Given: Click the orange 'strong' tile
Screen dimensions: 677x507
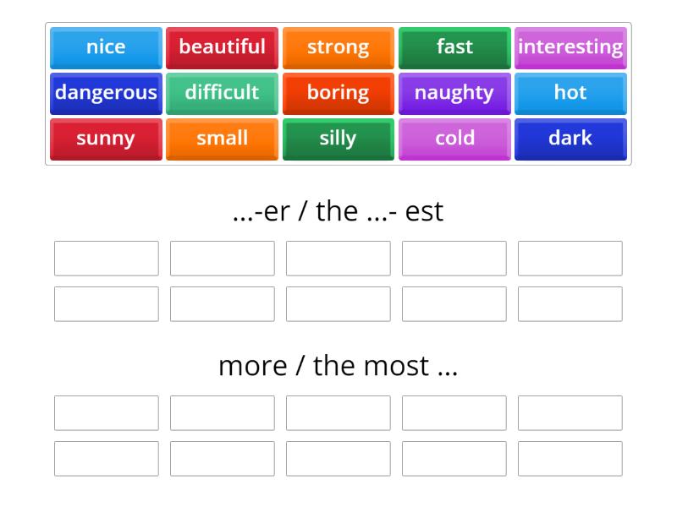Looking at the screenshot, I should (338, 47).
